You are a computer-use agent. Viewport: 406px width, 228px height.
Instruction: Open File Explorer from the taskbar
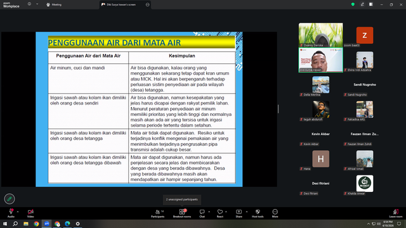[26, 224]
